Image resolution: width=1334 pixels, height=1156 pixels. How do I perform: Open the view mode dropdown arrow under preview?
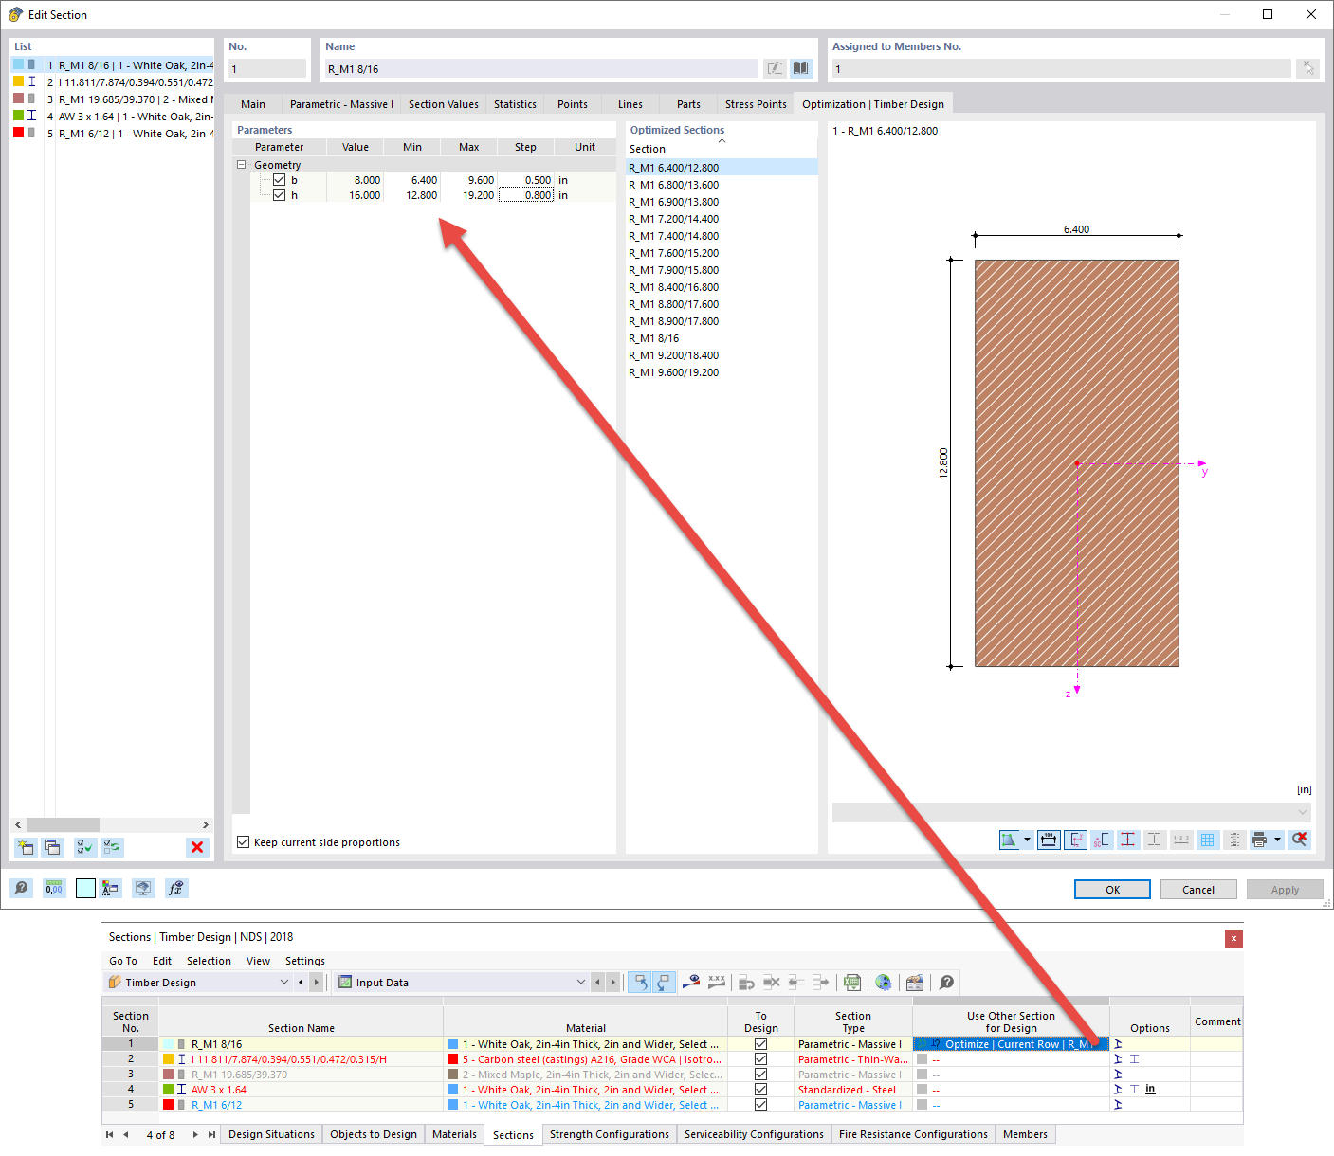tap(1027, 840)
